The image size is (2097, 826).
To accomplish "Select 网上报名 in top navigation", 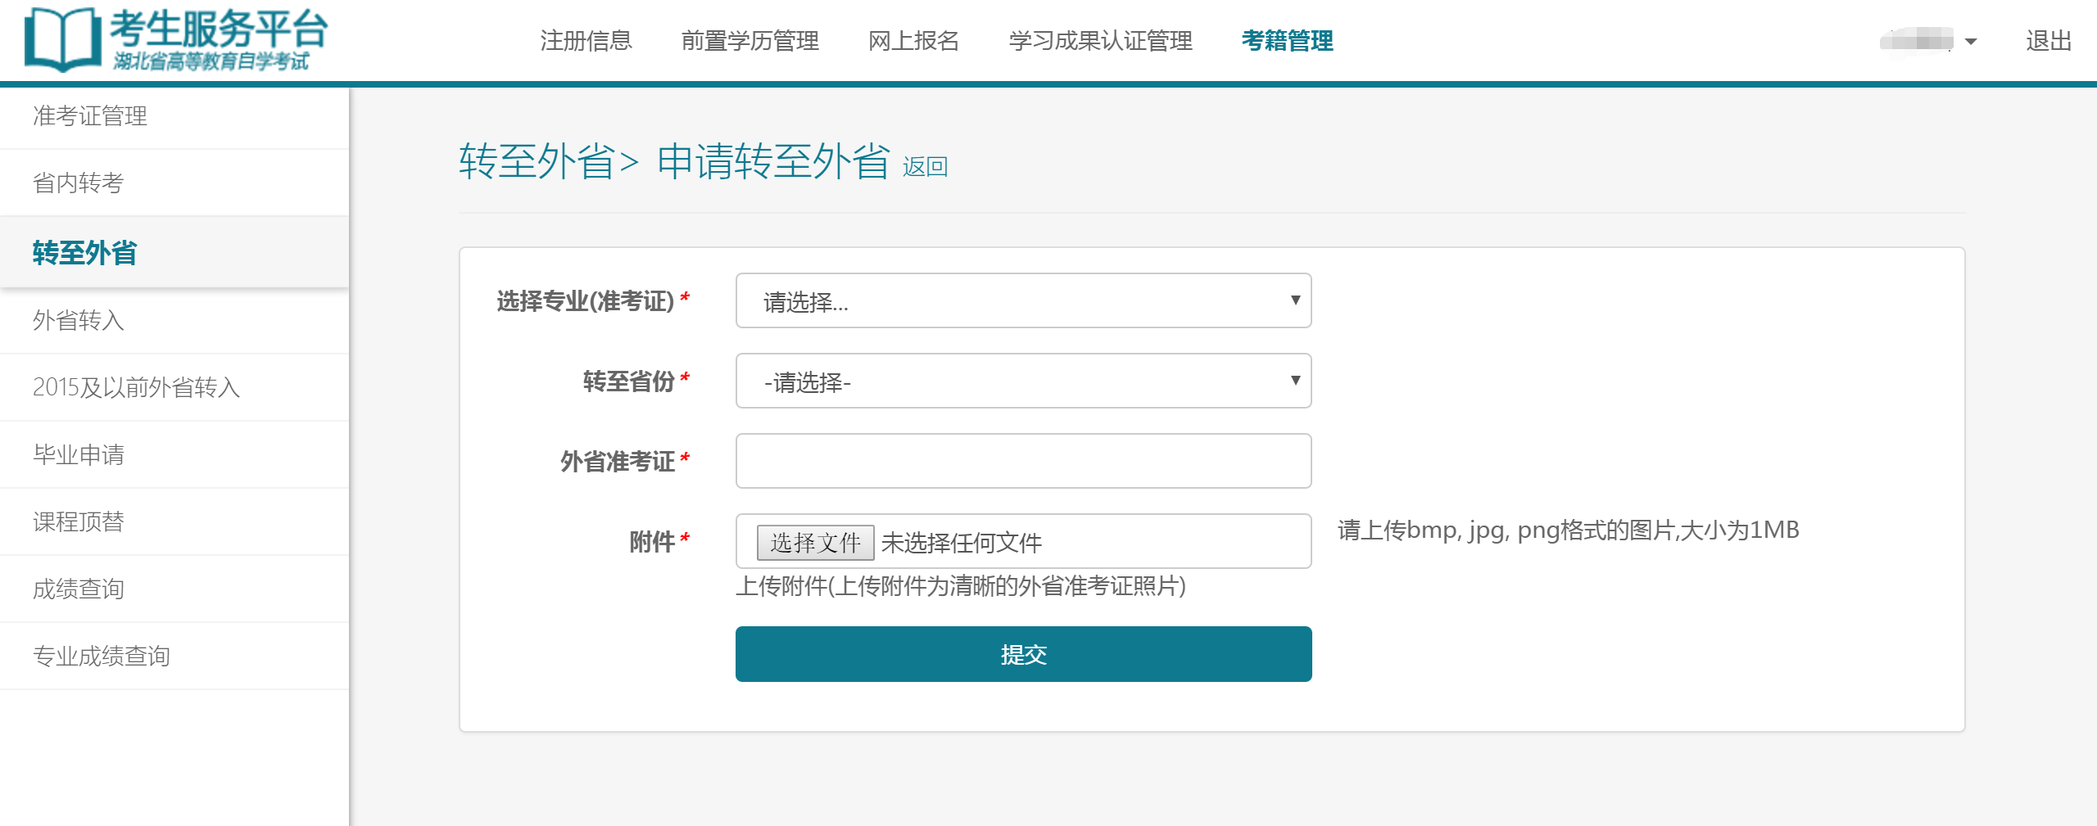I will tap(913, 41).
